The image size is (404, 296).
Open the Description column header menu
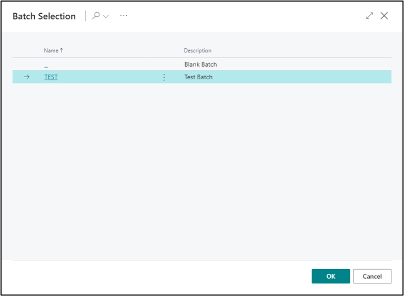[x=198, y=50]
